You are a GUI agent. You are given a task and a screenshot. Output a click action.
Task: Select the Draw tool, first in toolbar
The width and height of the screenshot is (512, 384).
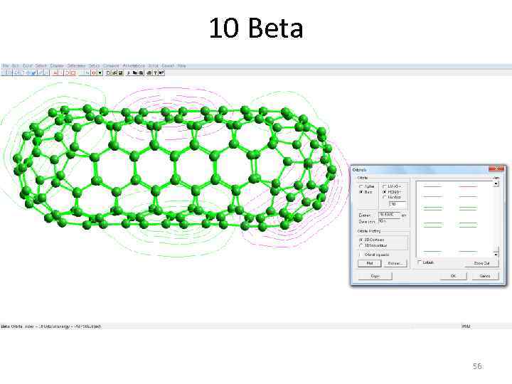[4, 73]
